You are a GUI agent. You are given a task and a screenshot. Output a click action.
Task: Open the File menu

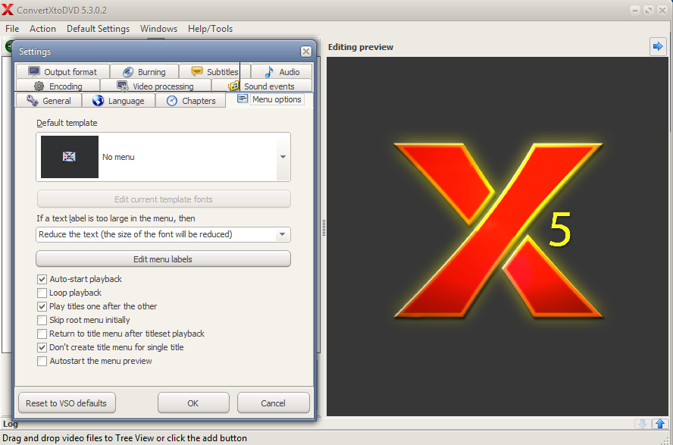point(12,29)
